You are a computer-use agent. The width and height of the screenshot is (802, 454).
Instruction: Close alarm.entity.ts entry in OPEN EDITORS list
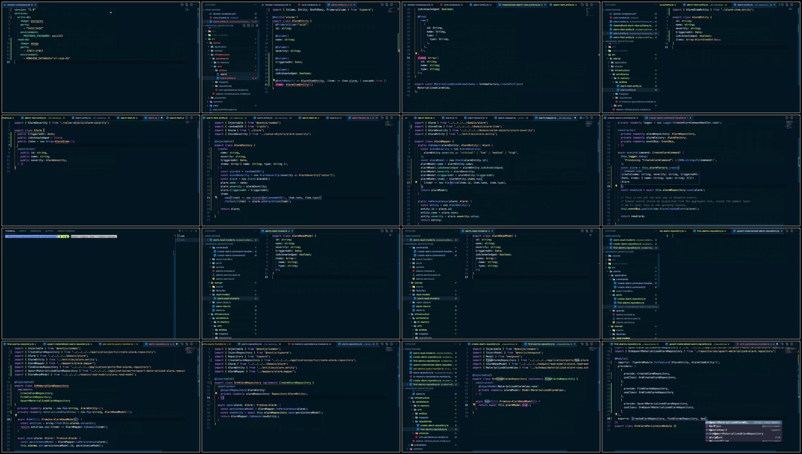pos(207,21)
